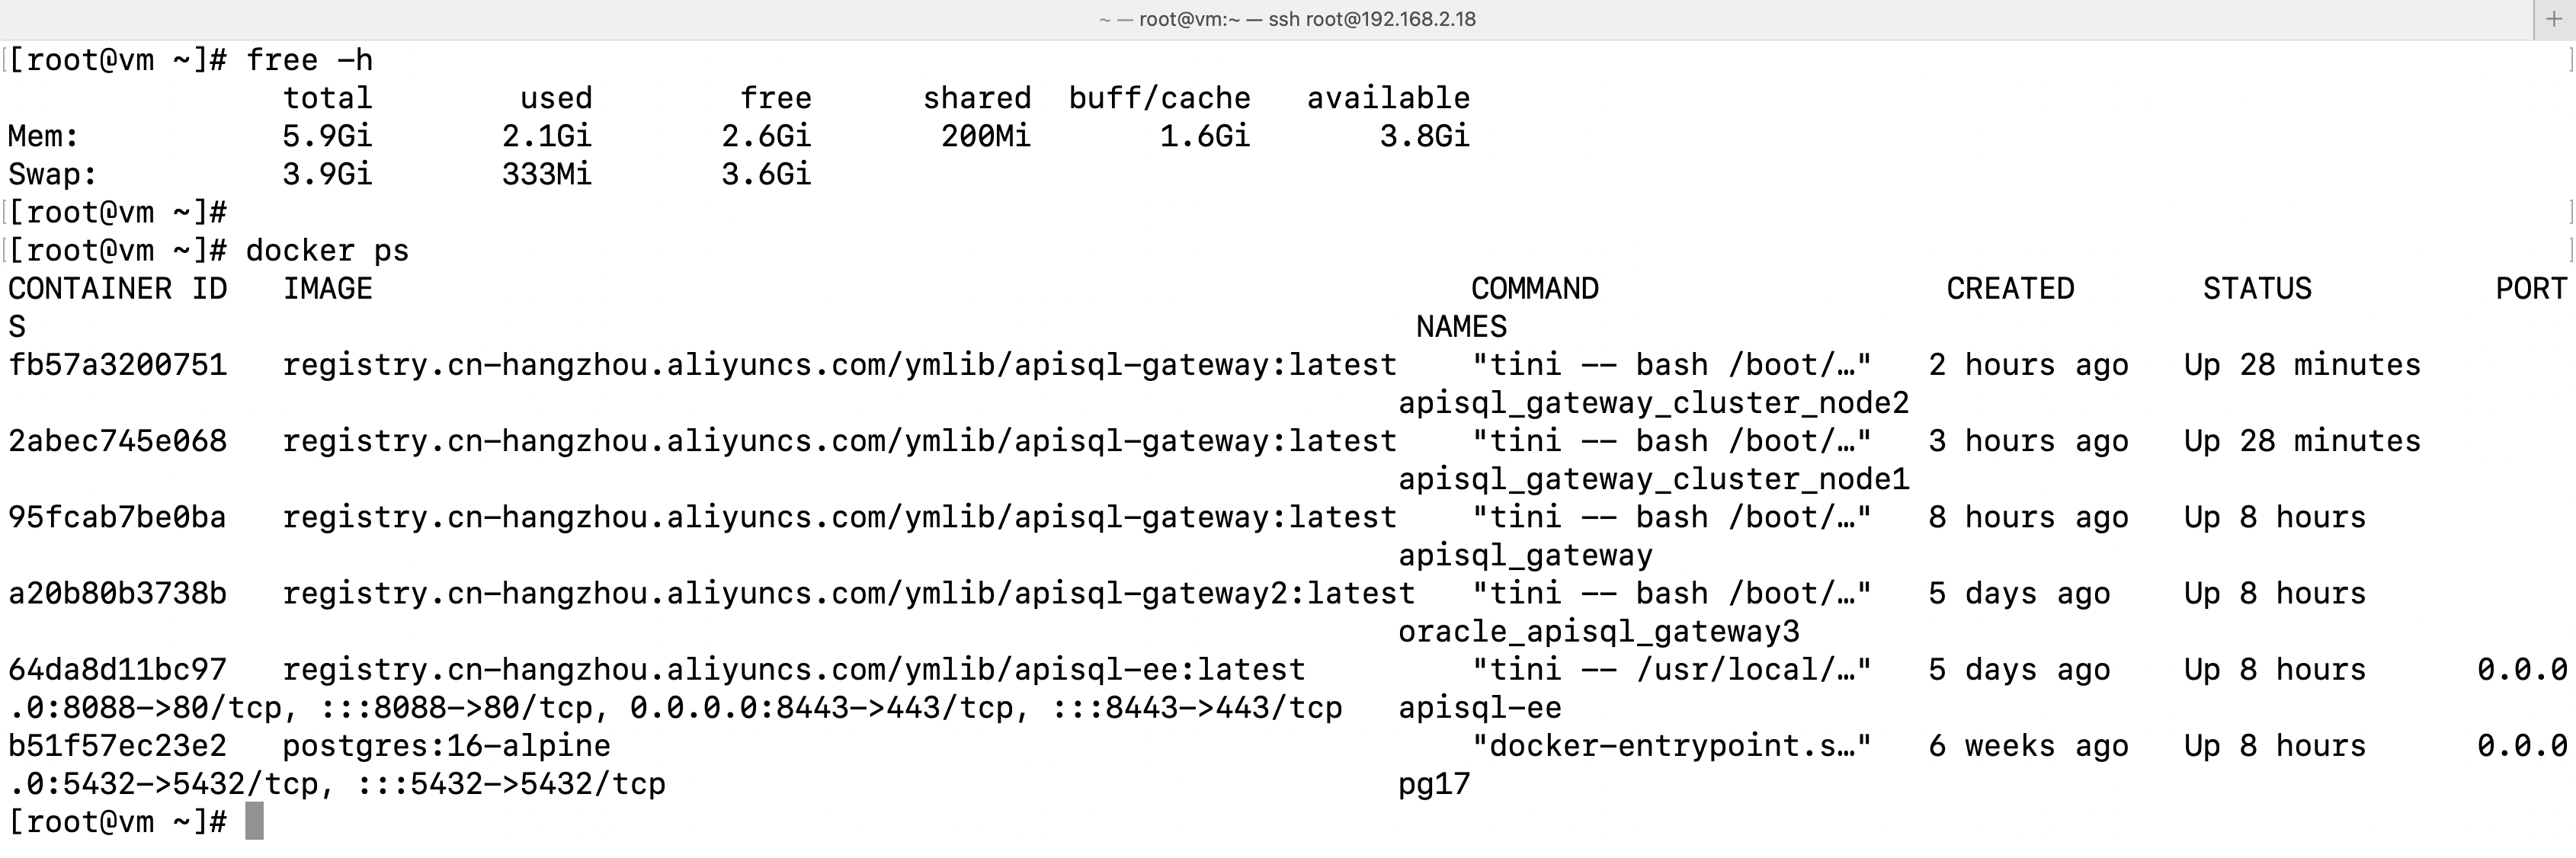
Task: Click the 'docker ps' command text
Action: (327, 250)
